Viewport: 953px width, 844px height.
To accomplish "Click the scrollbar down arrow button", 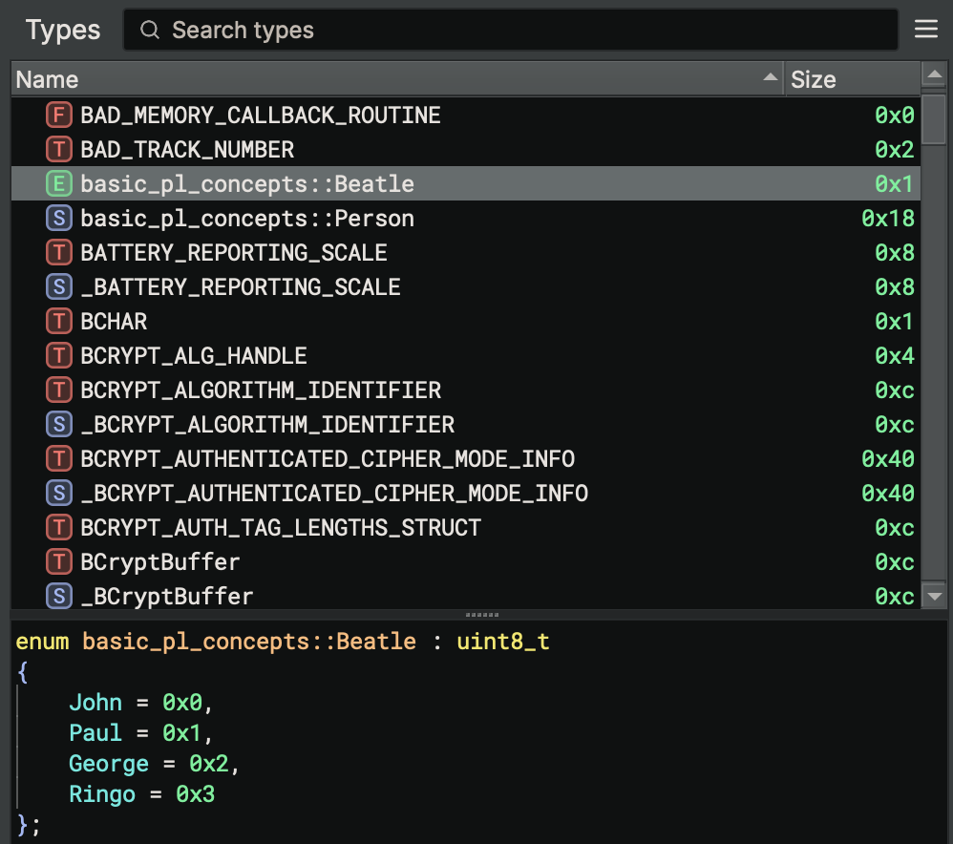I will pyautogui.click(x=933, y=597).
